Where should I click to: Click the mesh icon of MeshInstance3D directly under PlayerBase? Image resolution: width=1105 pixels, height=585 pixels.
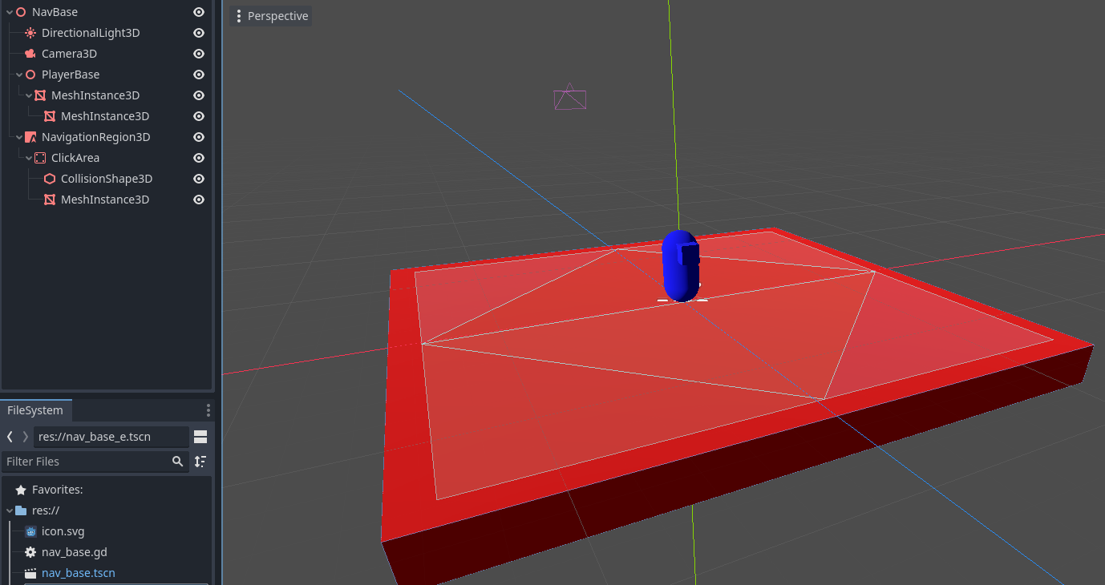point(40,95)
